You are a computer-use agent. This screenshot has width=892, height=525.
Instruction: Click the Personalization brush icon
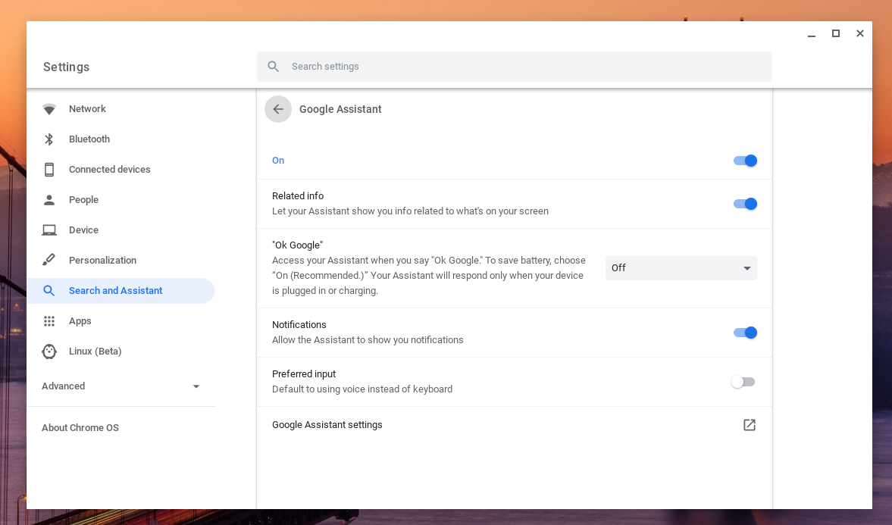49,261
